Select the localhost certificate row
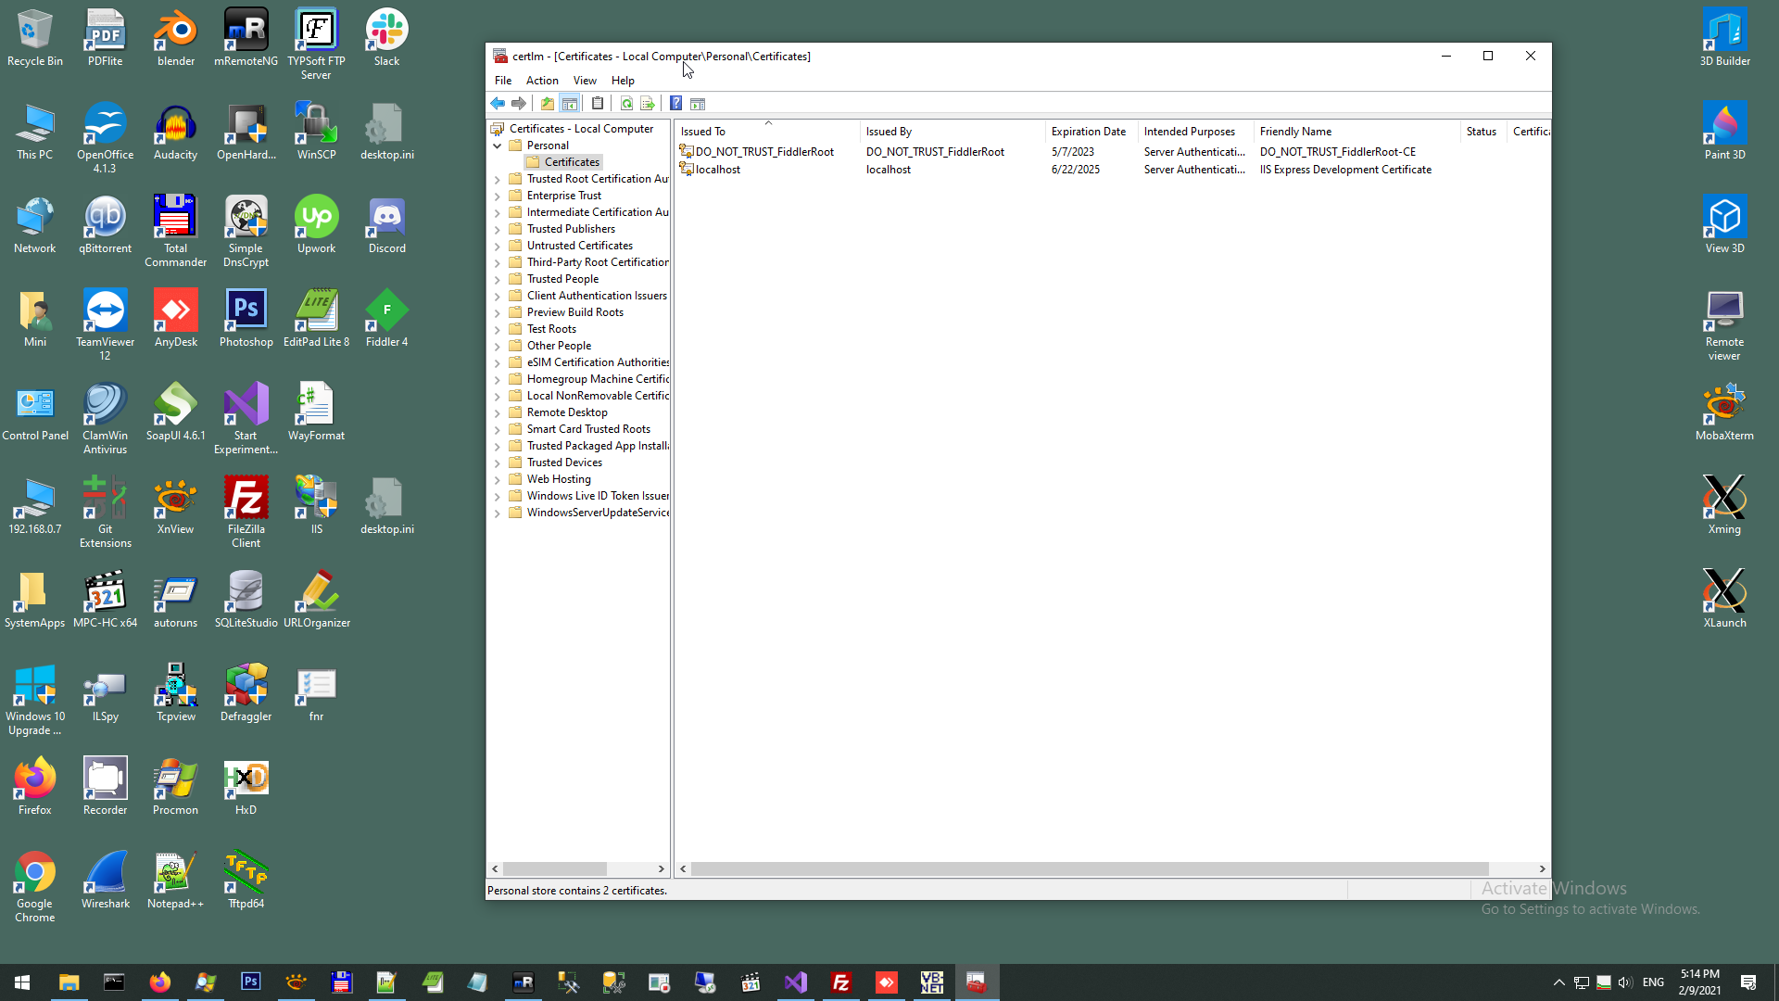Screen dimensions: 1779x1001 (717, 170)
